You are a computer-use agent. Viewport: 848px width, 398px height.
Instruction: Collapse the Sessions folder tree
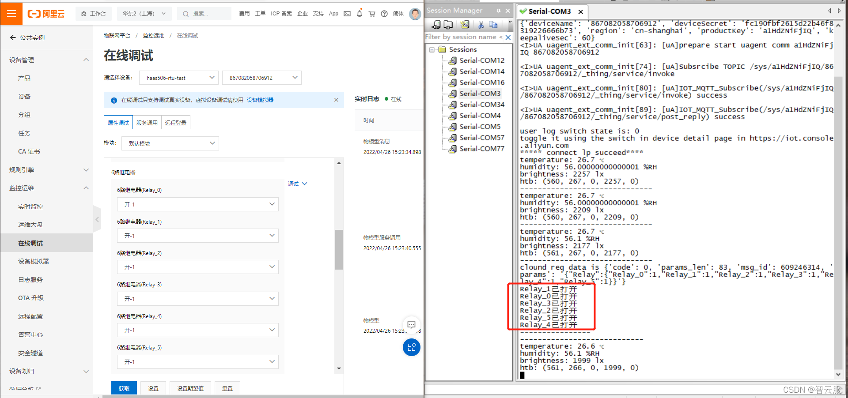point(432,49)
